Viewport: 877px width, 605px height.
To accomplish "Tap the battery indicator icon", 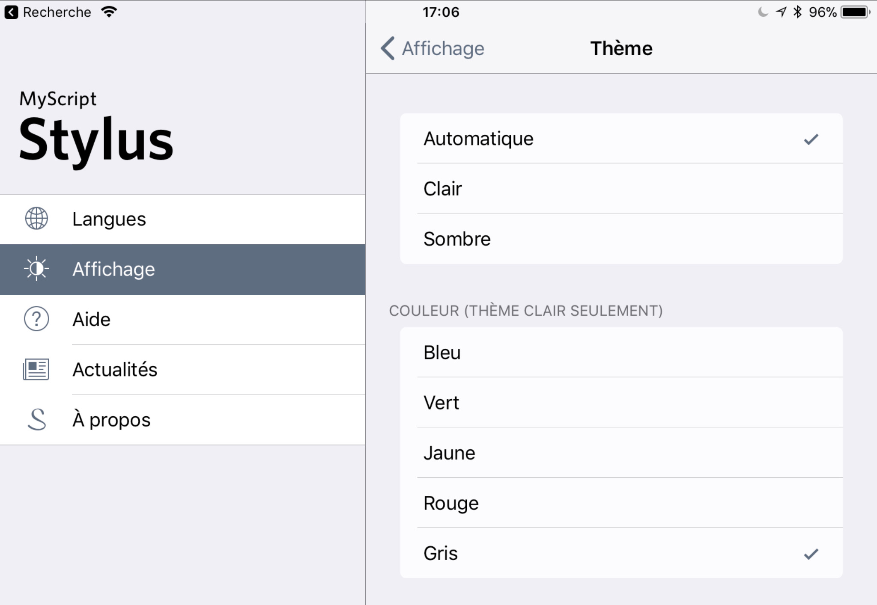I will point(855,12).
